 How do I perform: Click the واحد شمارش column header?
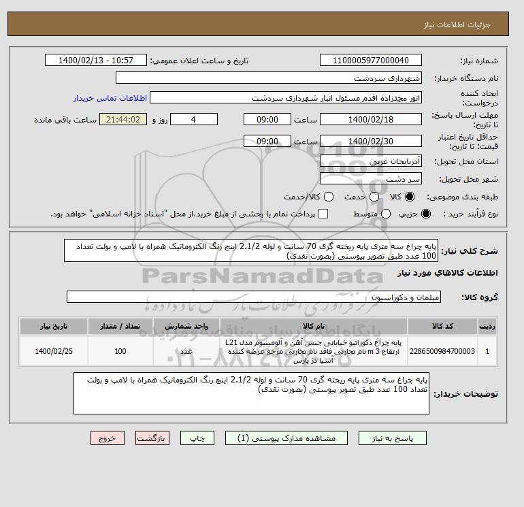pos(186,326)
